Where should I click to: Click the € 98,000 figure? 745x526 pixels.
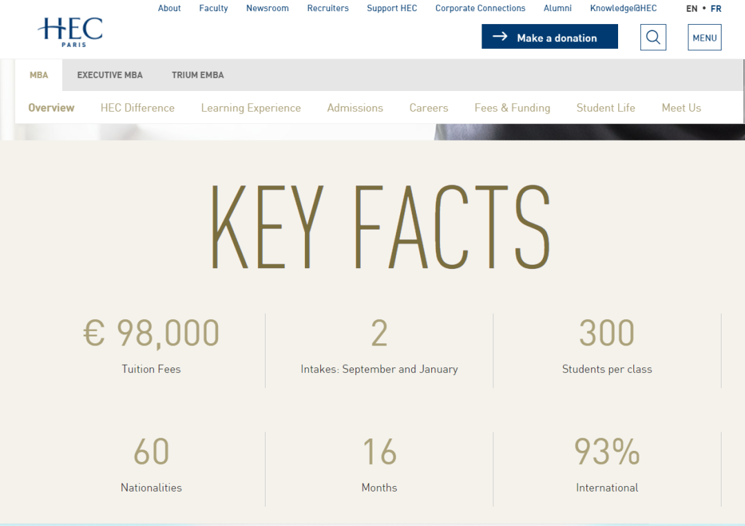point(151,333)
